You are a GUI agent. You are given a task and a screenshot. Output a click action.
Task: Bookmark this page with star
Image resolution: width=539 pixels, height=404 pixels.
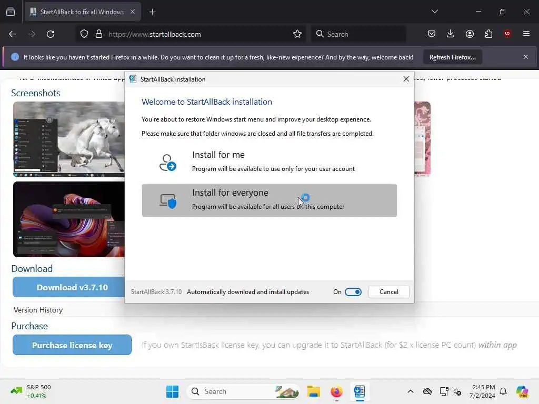297,34
